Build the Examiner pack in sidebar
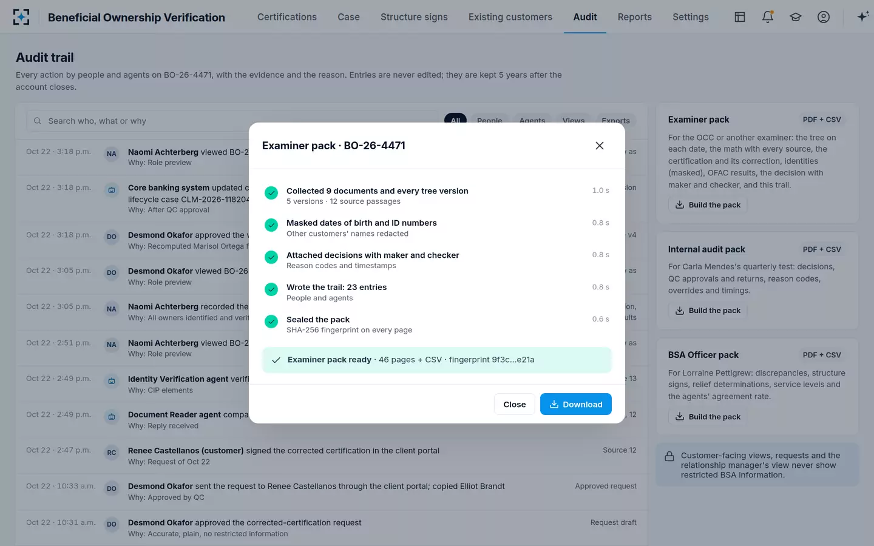 coord(708,205)
